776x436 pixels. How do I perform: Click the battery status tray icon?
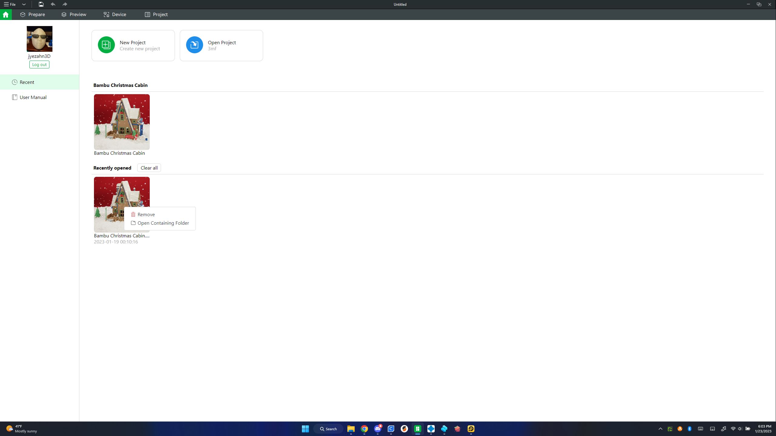click(748, 429)
